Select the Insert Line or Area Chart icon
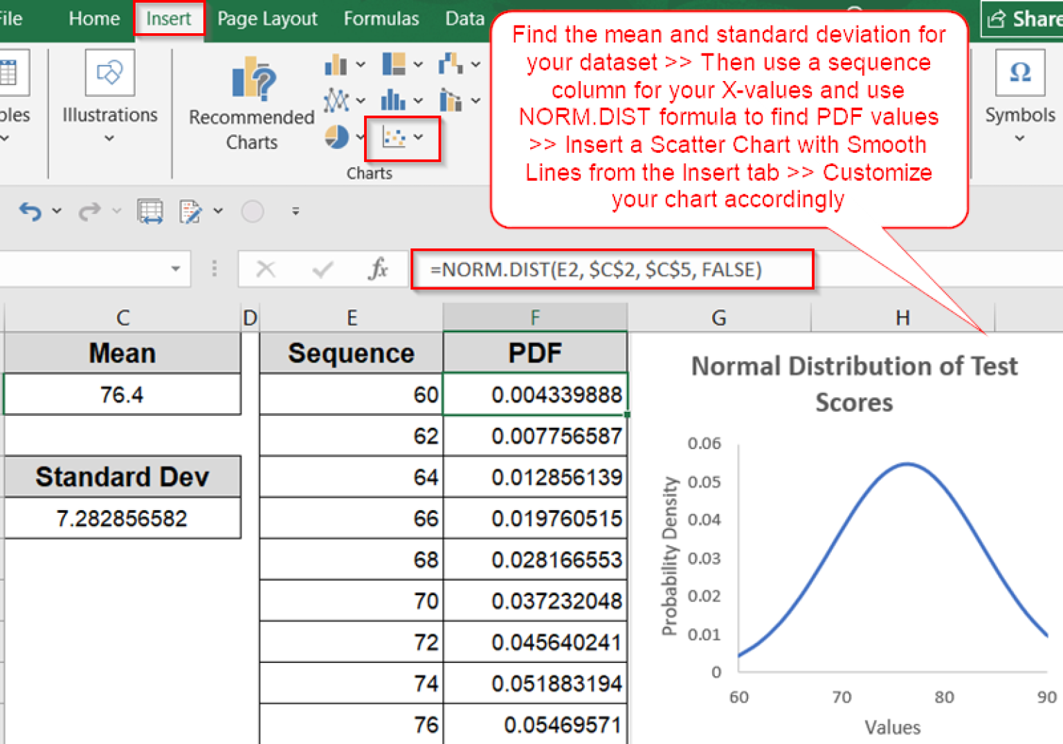Image resolution: width=1063 pixels, height=744 pixels. [x=336, y=100]
